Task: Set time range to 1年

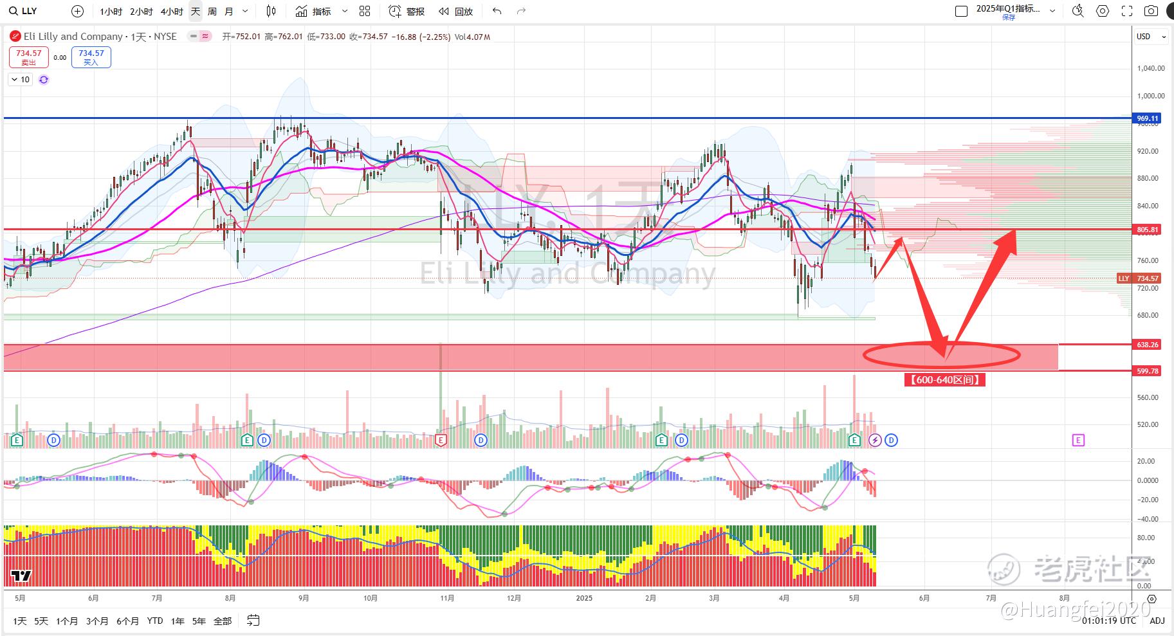Action: pyautogui.click(x=178, y=621)
